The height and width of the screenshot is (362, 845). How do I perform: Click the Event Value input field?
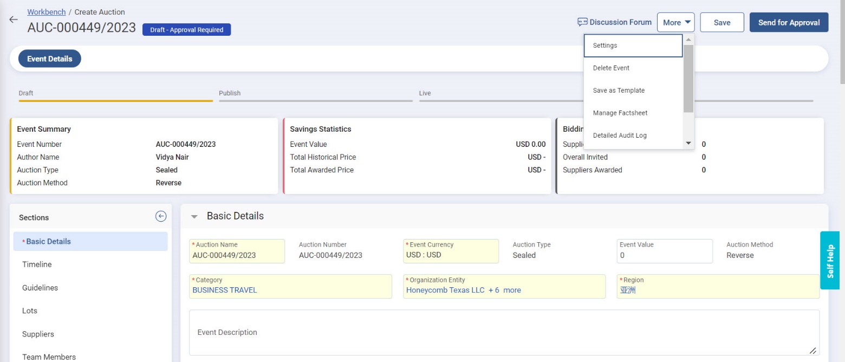click(664, 255)
